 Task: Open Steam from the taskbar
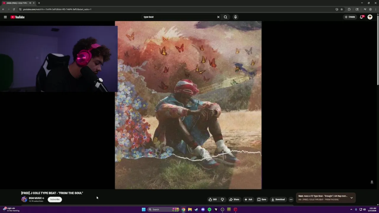196,209
